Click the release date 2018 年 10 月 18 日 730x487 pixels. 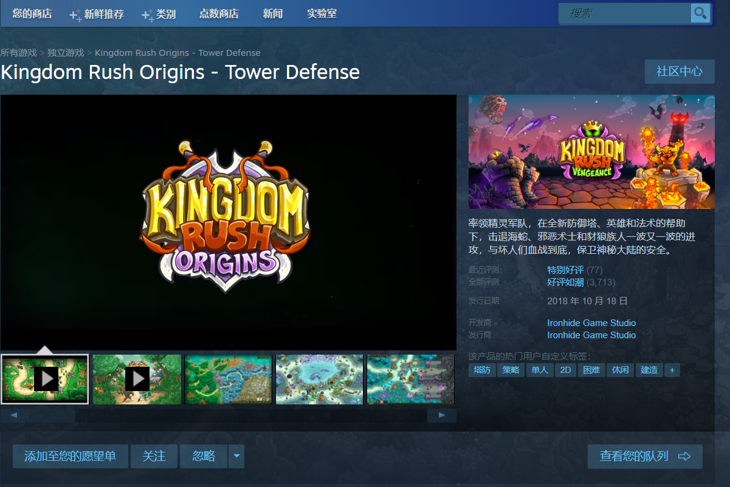click(x=587, y=301)
